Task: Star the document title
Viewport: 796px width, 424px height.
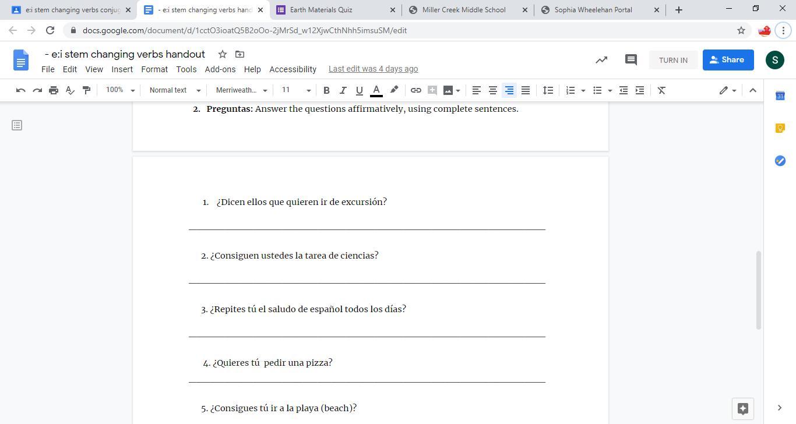Action: pos(222,54)
